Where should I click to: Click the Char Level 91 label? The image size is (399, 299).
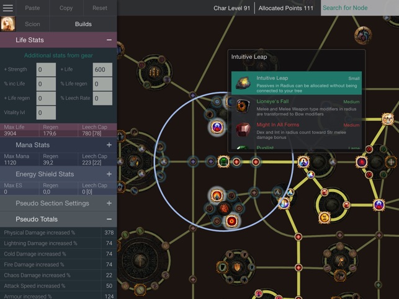(232, 8)
